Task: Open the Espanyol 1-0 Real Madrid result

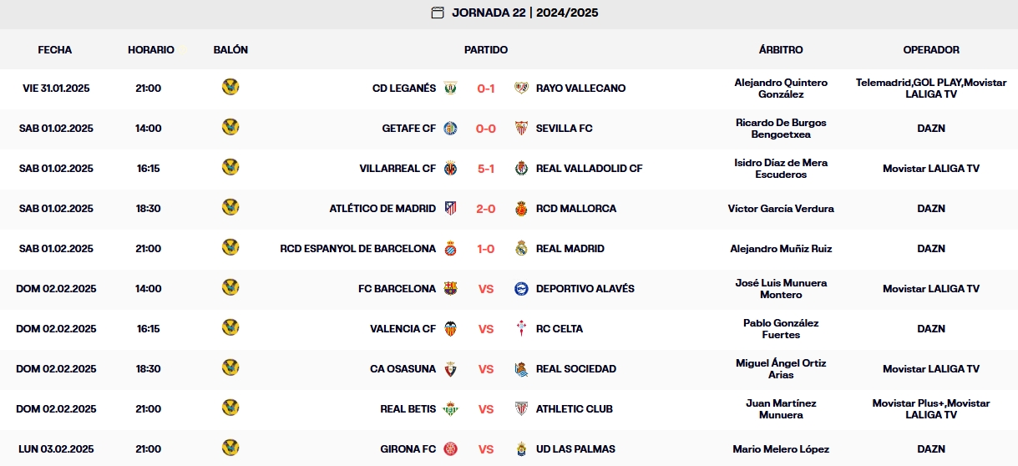Action: [486, 248]
